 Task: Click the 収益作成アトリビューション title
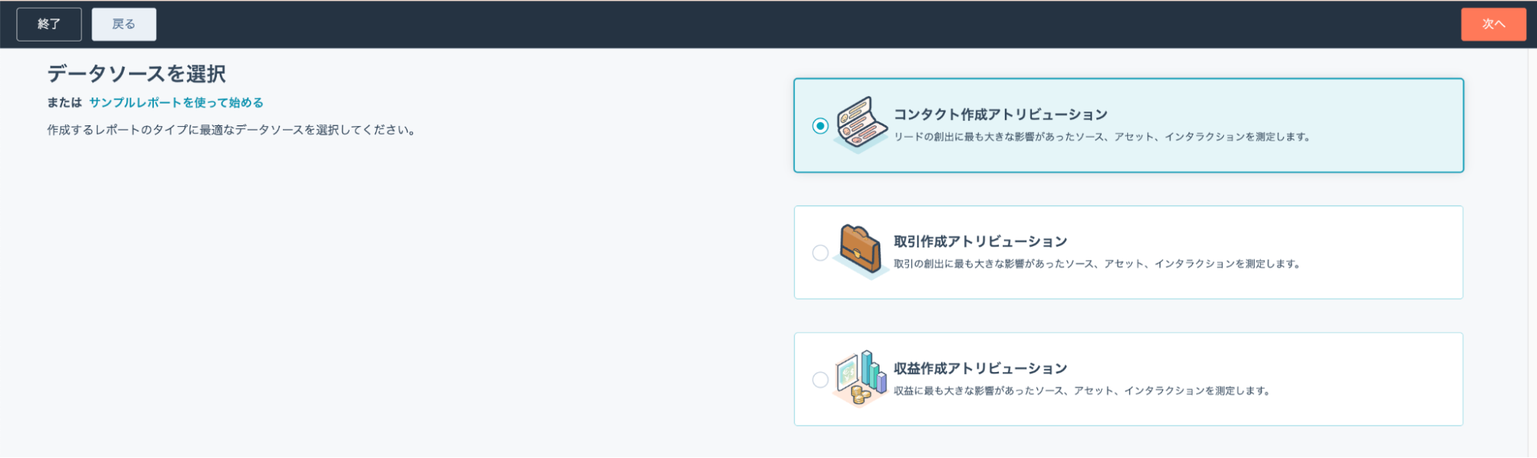point(980,368)
